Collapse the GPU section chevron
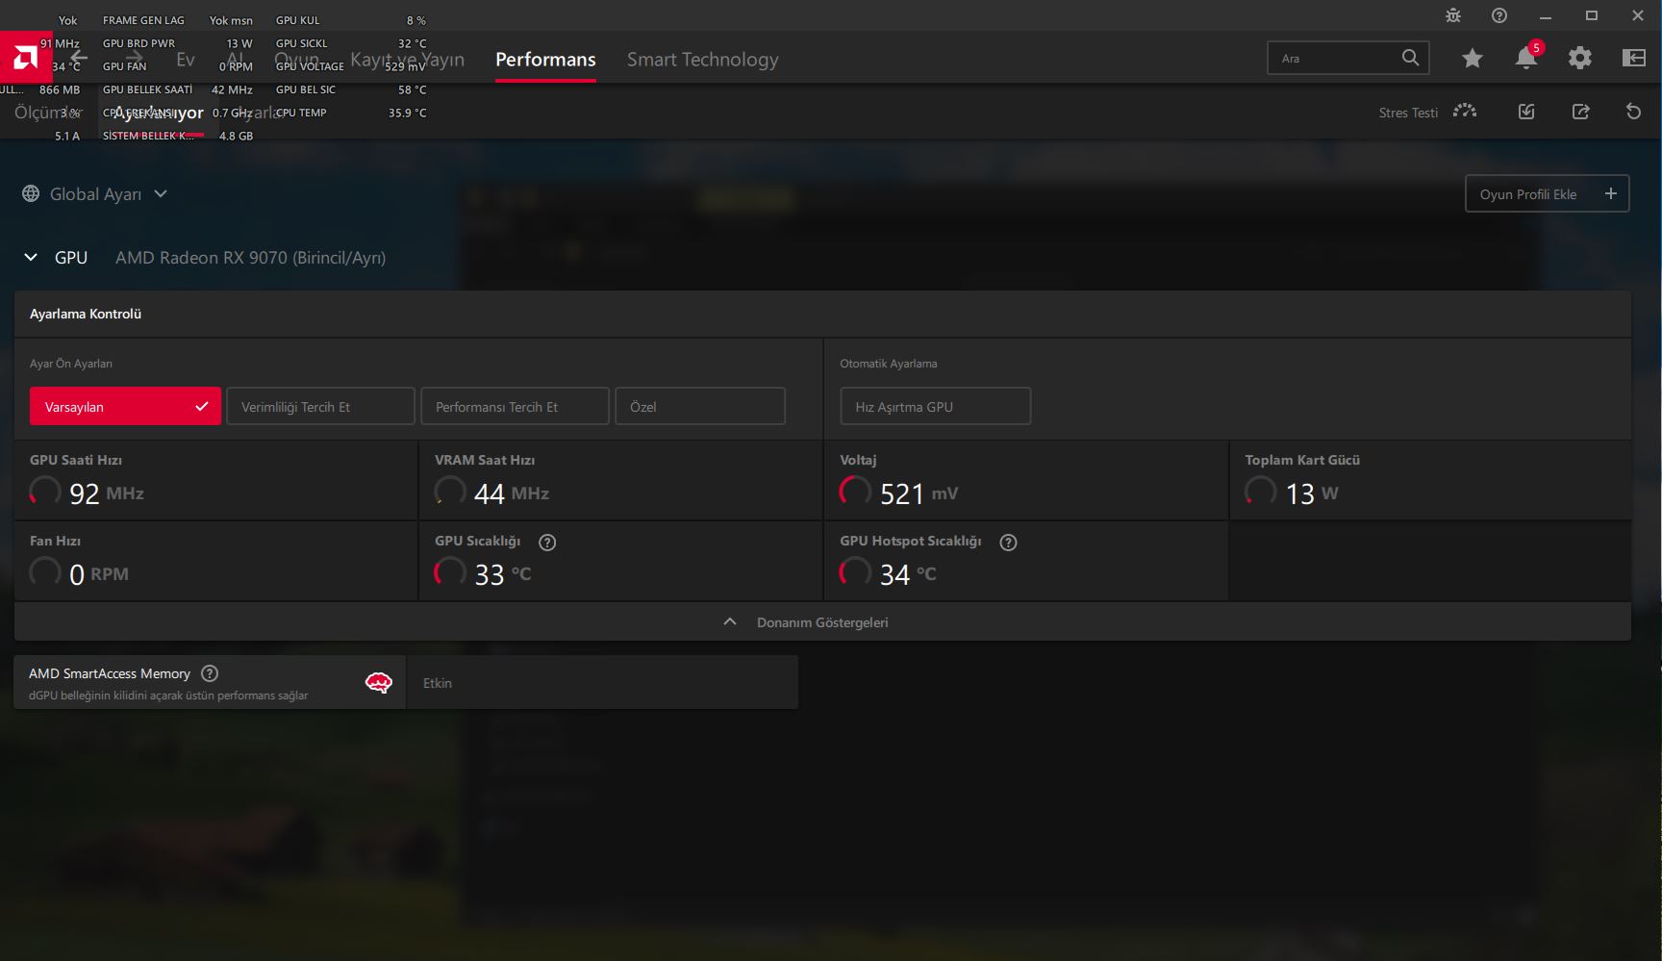Image resolution: width=1662 pixels, height=961 pixels. point(31,257)
